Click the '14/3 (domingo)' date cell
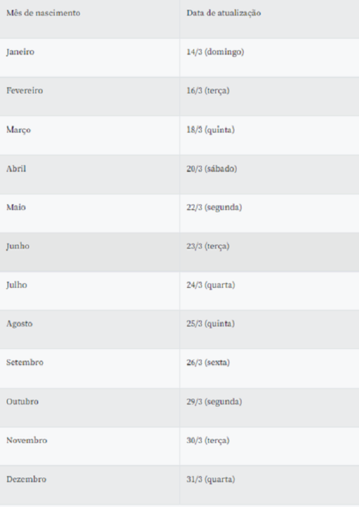The width and height of the screenshot is (359, 507). point(270,58)
